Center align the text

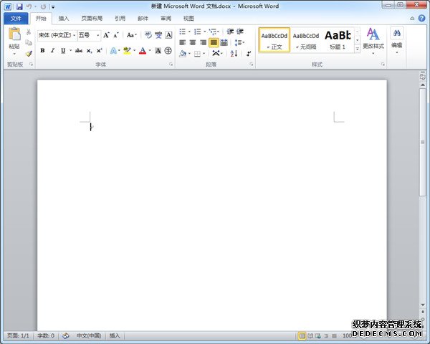tap(193, 42)
